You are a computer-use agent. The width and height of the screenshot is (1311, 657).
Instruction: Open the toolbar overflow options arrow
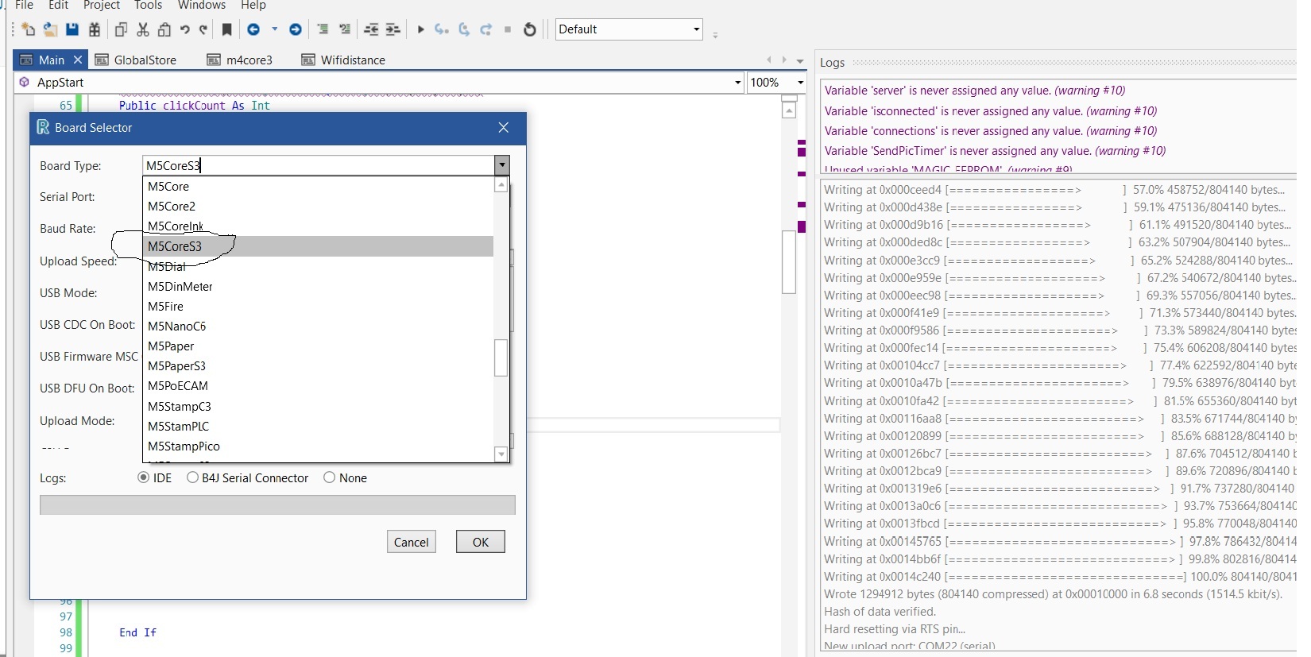(x=715, y=35)
